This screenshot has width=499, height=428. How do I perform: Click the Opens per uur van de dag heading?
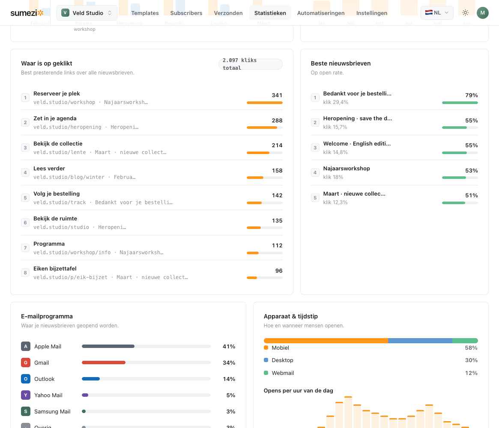tap(298, 390)
